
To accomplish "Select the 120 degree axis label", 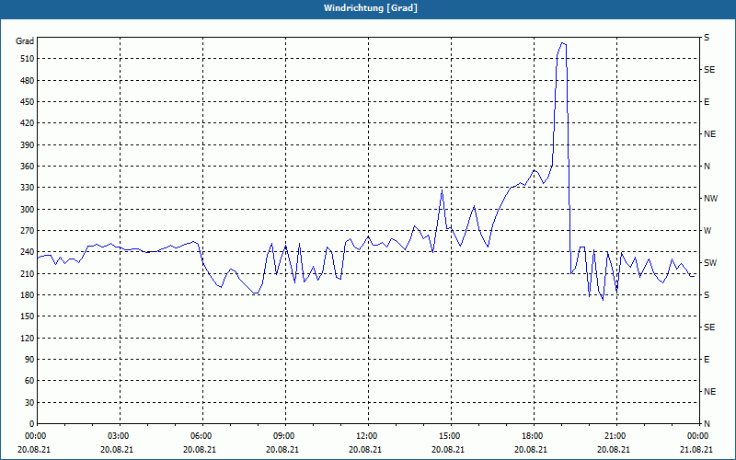I will pyautogui.click(x=28, y=338).
